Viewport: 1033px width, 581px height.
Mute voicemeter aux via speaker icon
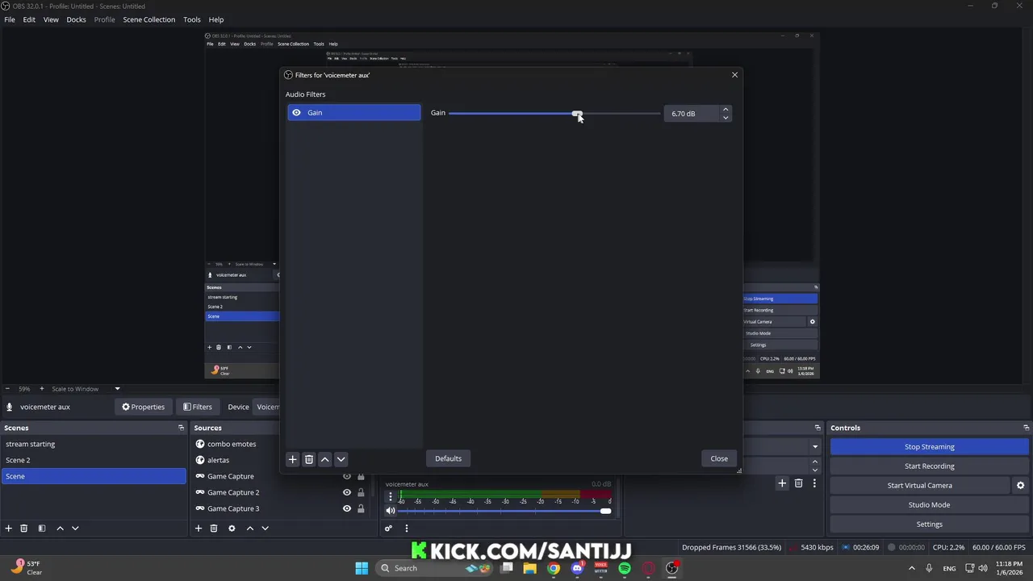pyautogui.click(x=391, y=511)
